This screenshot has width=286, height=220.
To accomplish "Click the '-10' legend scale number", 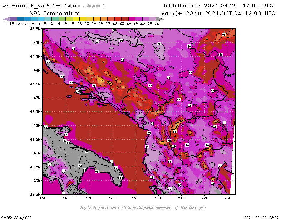I will (x=10, y=23).
